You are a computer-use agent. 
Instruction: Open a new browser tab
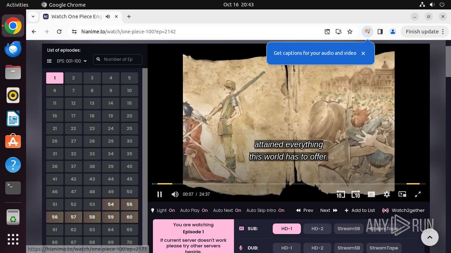pyautogui.click(x=129, y=17)
